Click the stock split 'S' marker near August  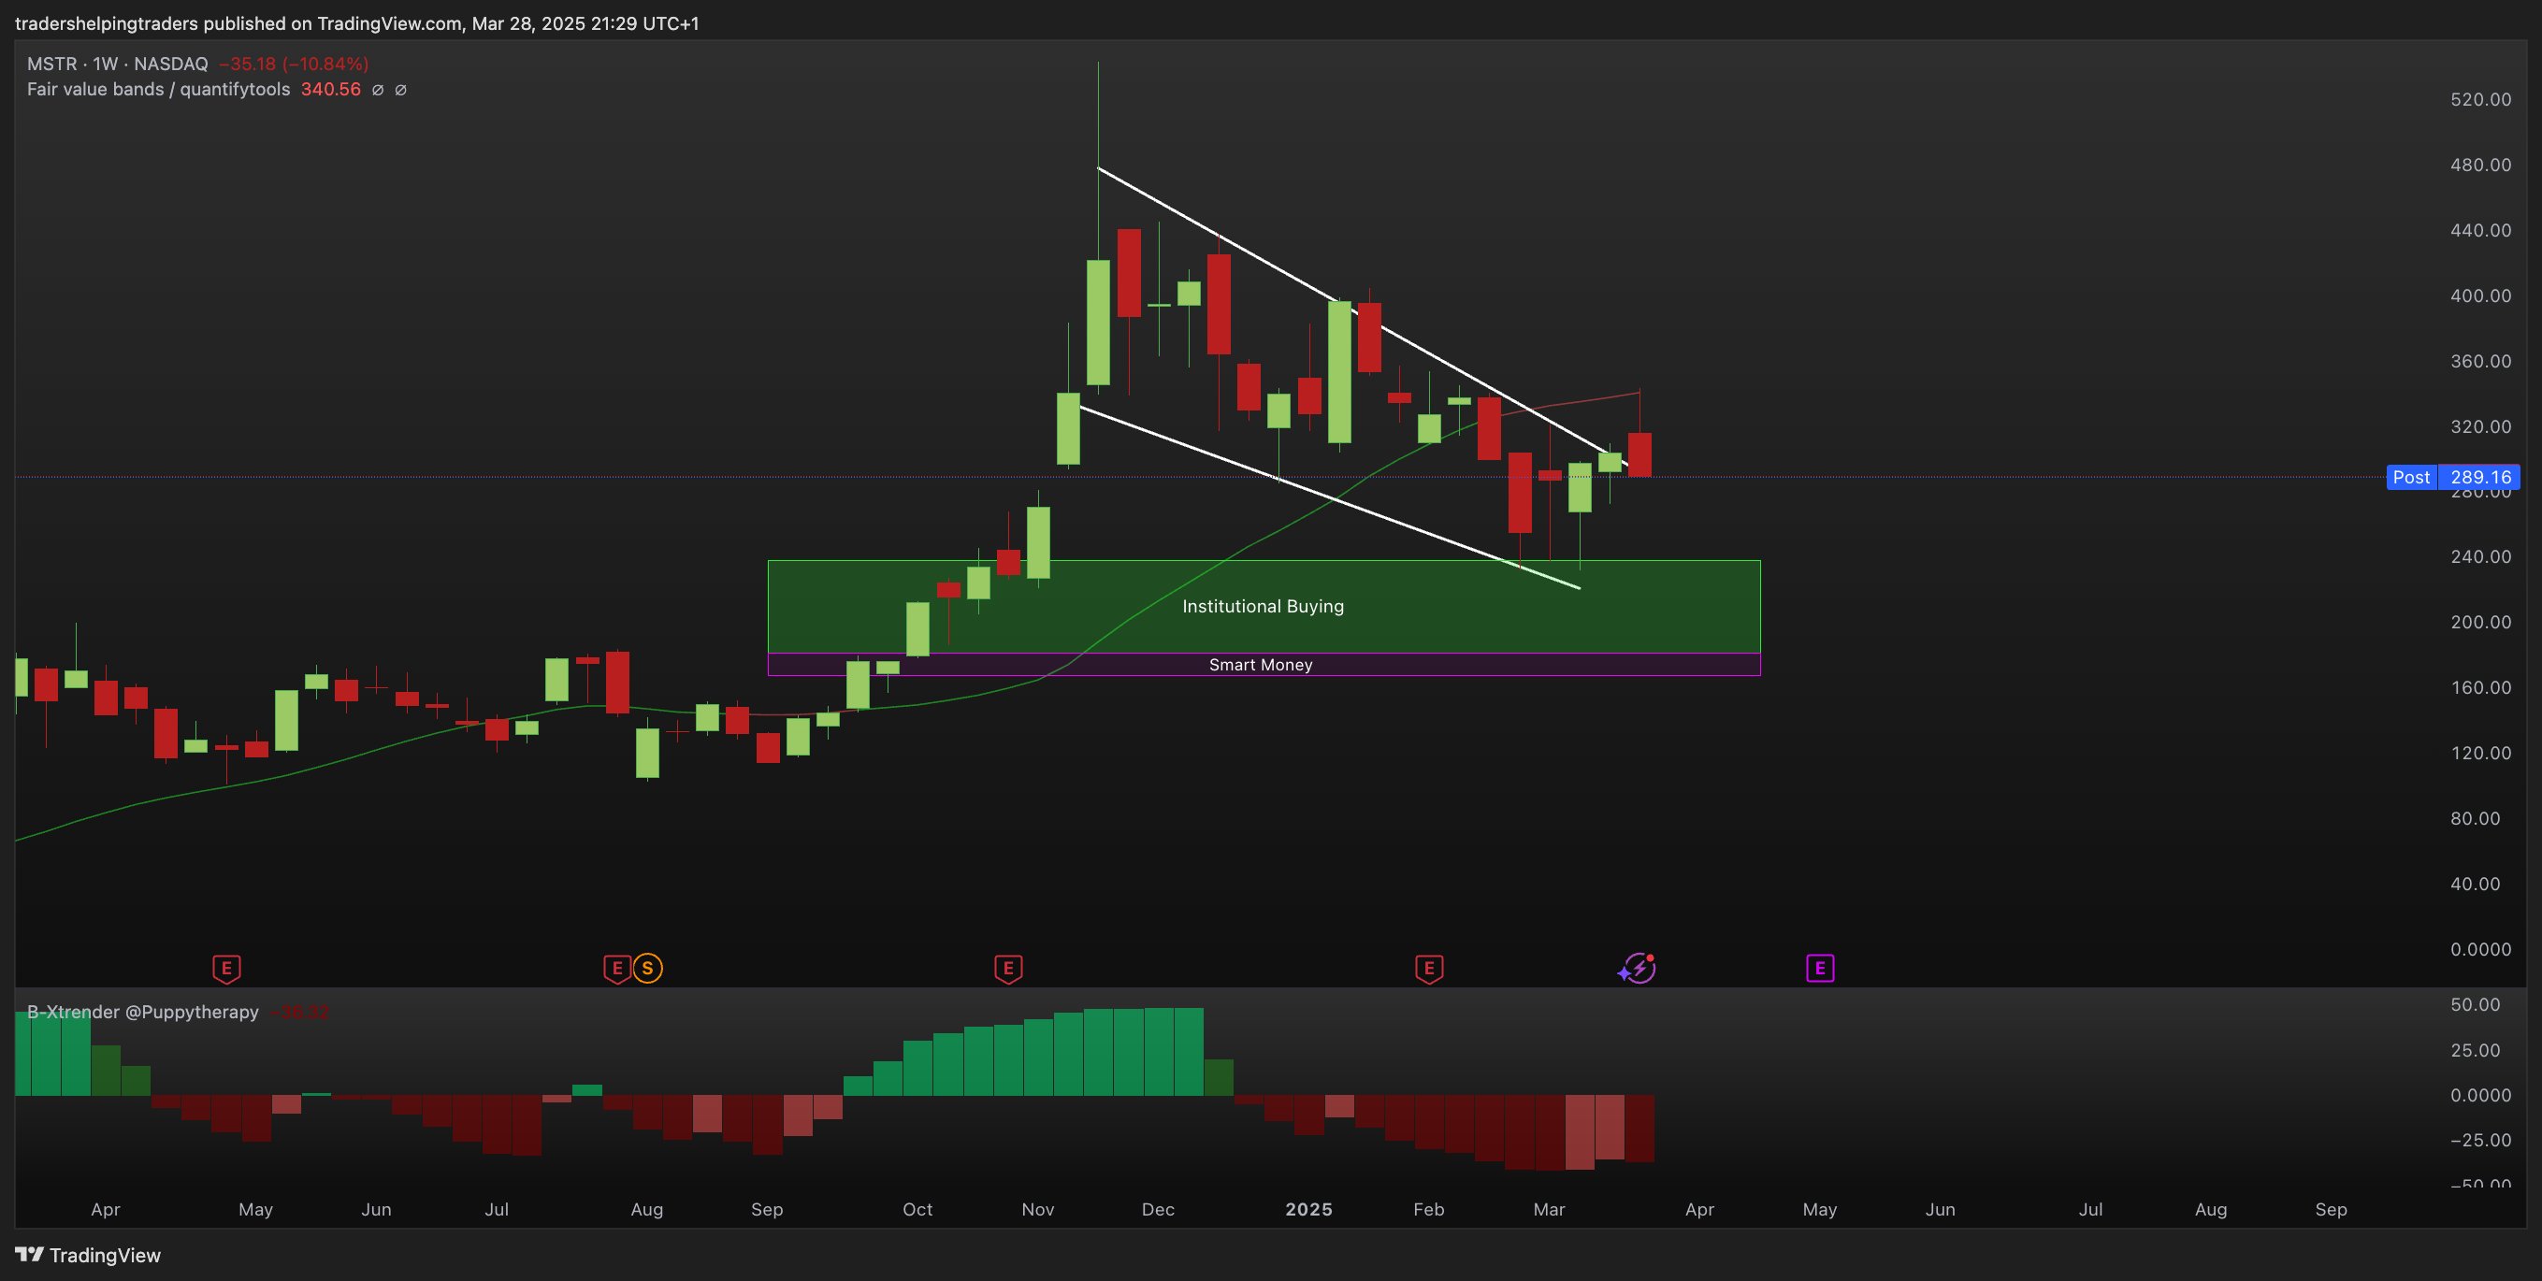(x=647, y=968)
